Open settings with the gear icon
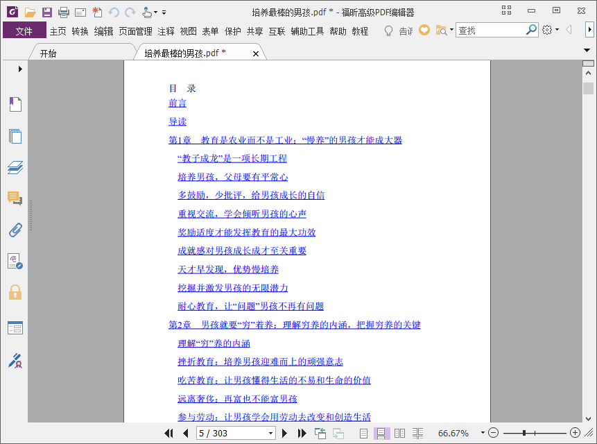The image size is (597, 444). point(547,30)
